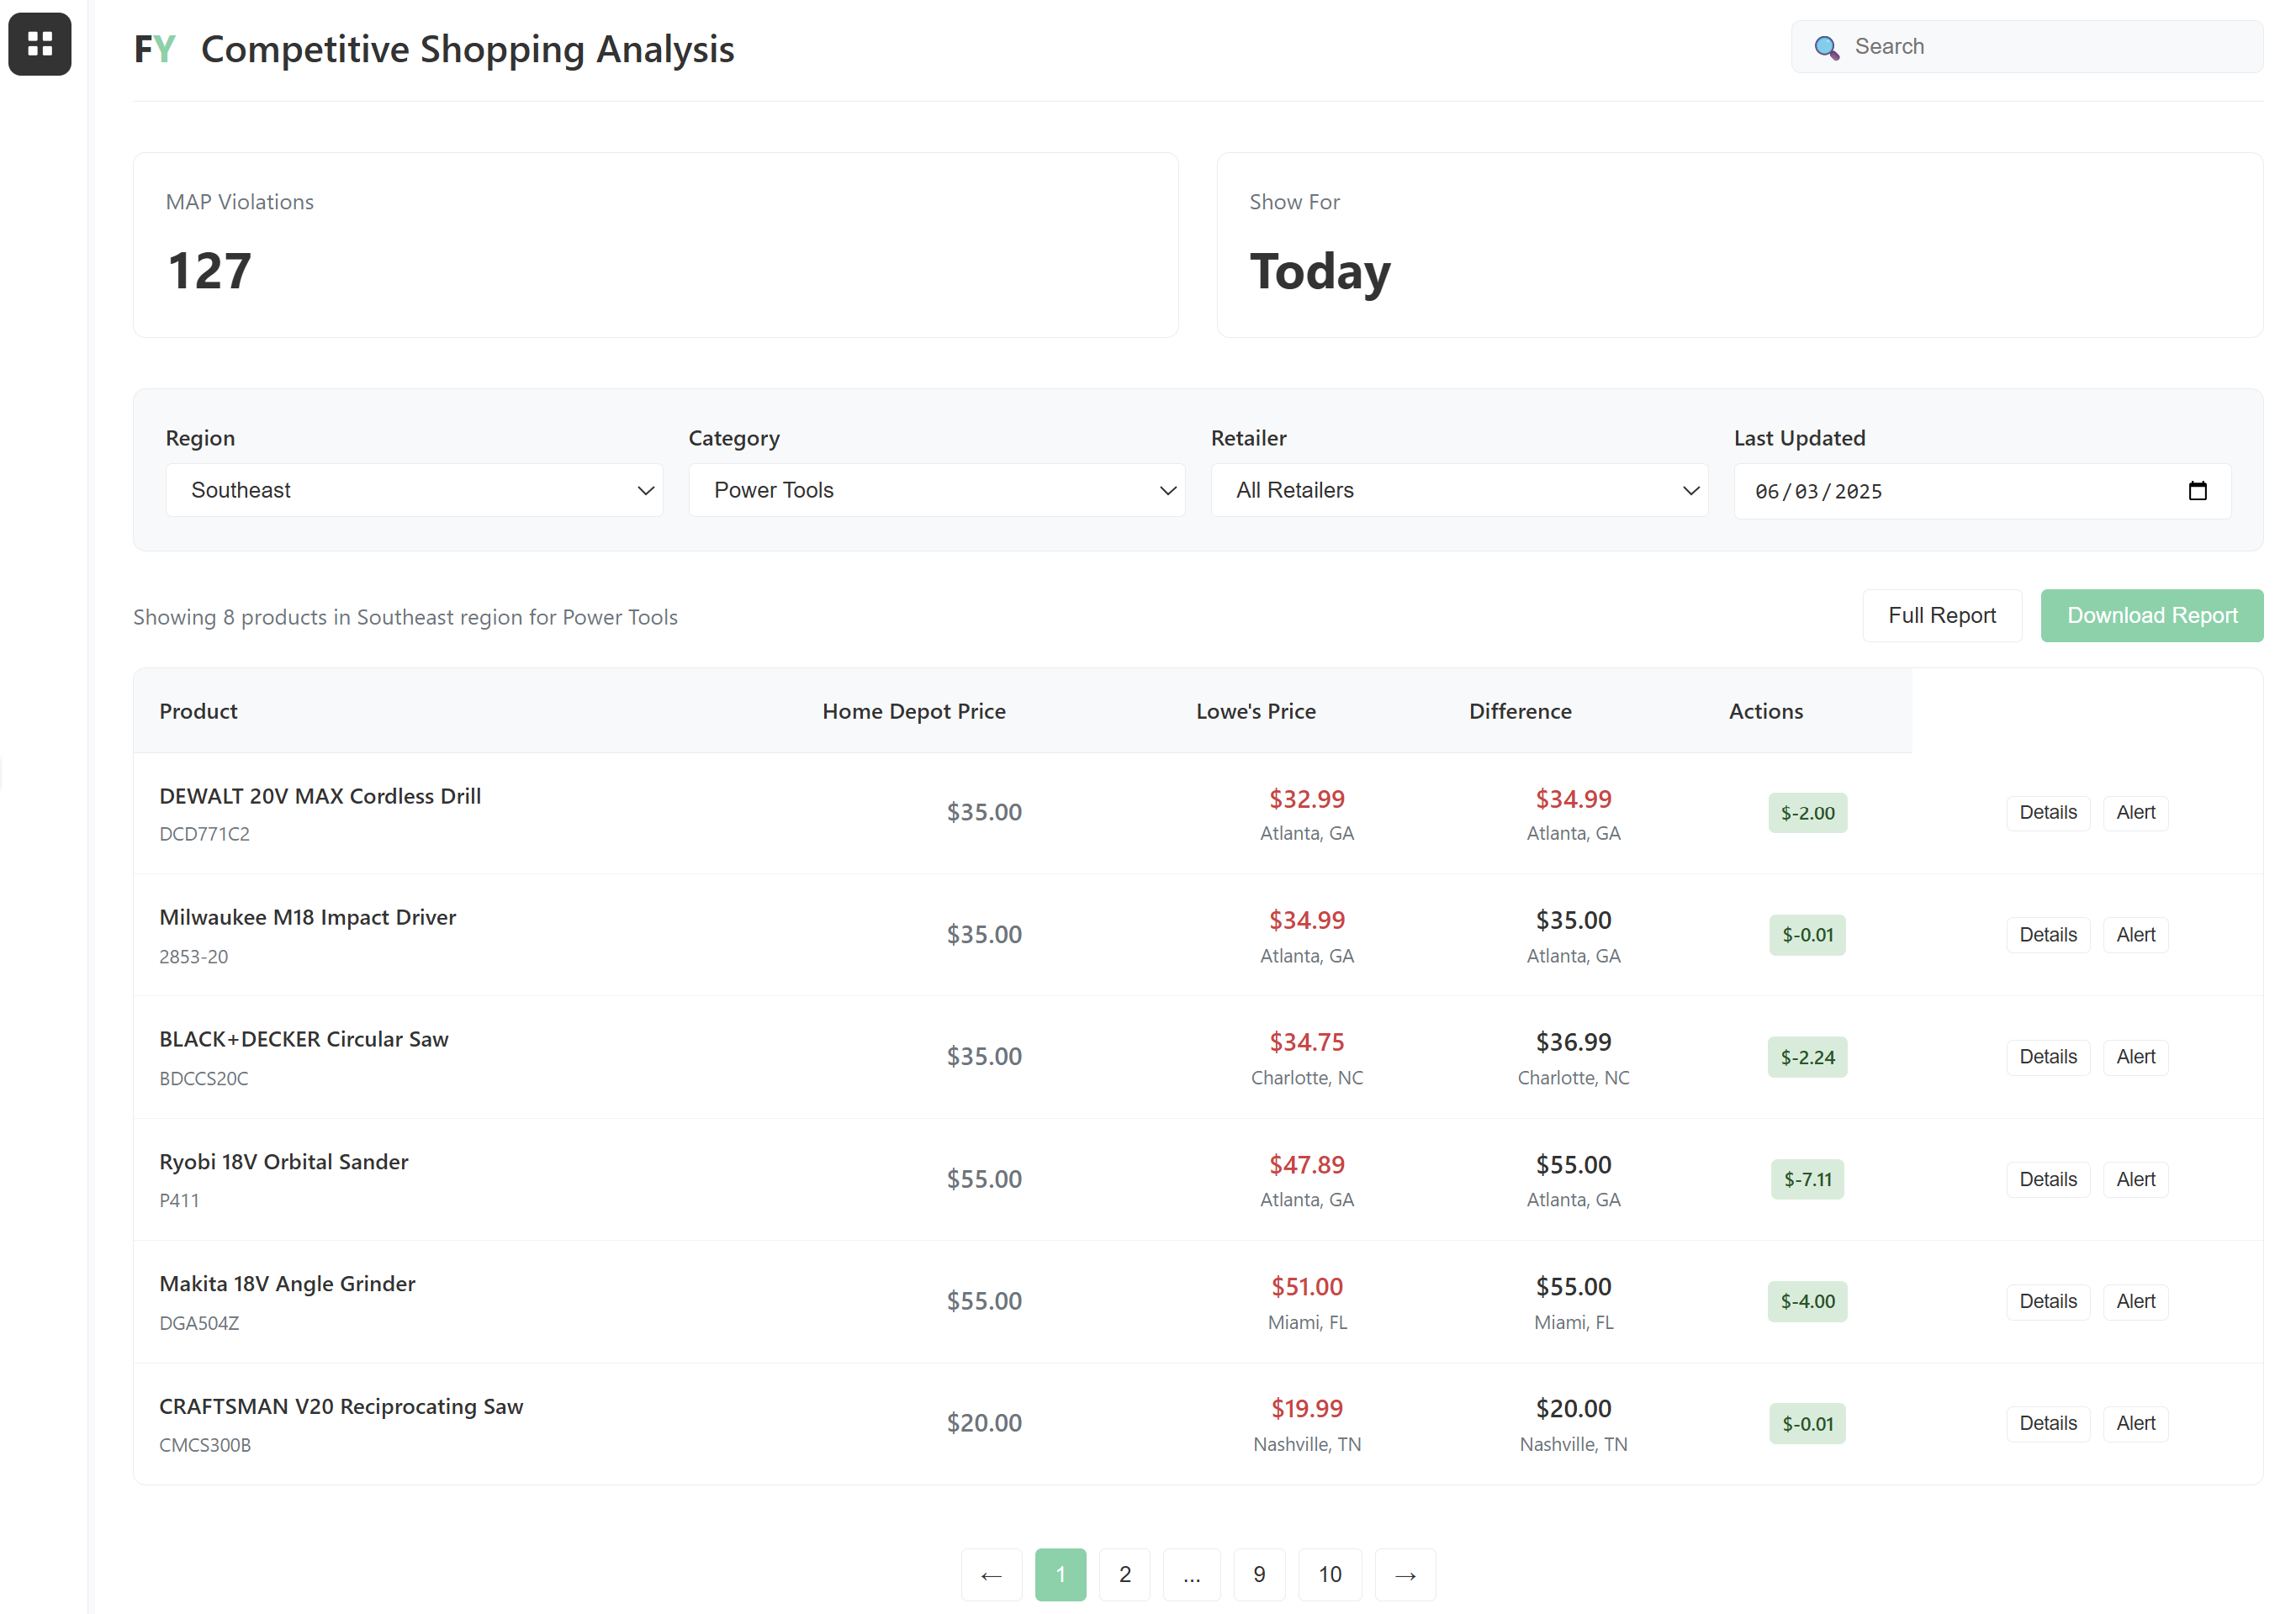
Task: View Details for Makita 18V Angle Grinder
Action: click(2048, 1301)
